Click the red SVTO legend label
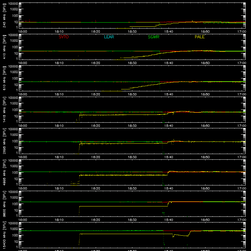251x251 pixels. click(x=64, y=37)
